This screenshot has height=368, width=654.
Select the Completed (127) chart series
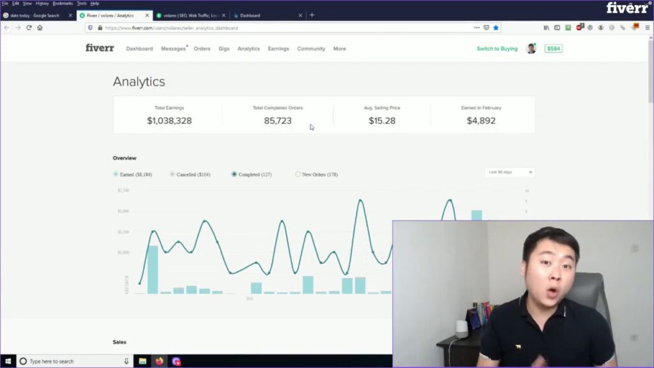coord(252,174)
